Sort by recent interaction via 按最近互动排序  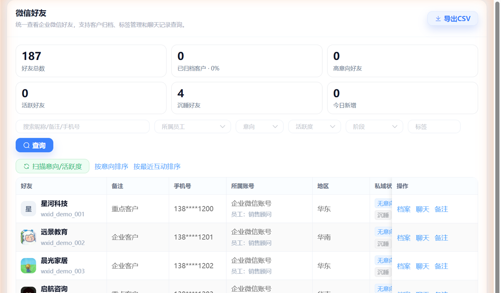157,166
